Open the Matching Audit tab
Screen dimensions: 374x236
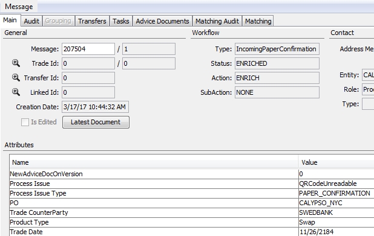217,21
